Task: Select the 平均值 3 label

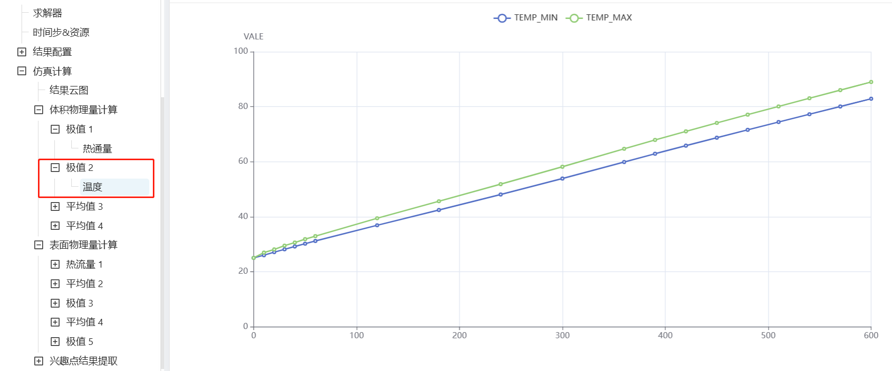Action: [x=85, y=206]
